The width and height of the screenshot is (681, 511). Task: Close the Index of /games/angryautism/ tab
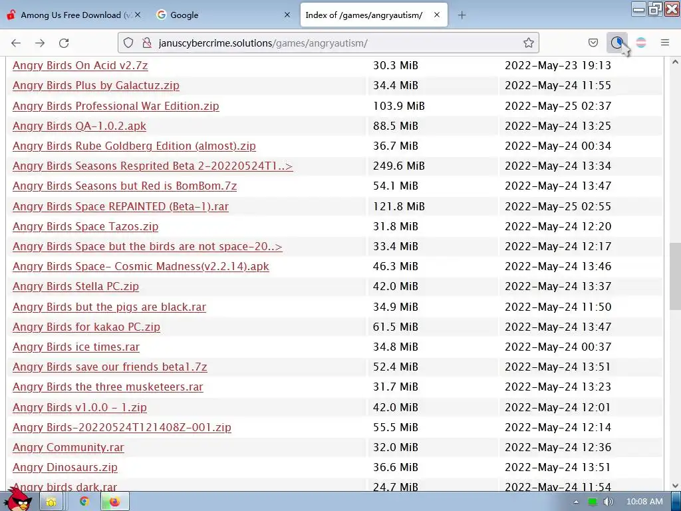coord(437,15)
